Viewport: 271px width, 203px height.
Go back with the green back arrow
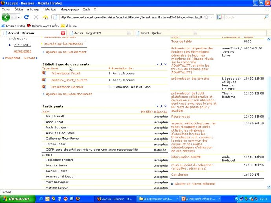tap(6, 17)
